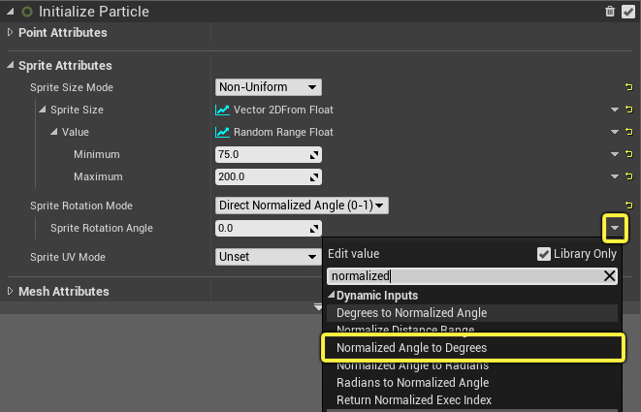Image resolution: width=641 pixels, height=412 pixels.
Task: Reset the Minimum value to default
Action: pyautogui.click(x=628, y=154)
